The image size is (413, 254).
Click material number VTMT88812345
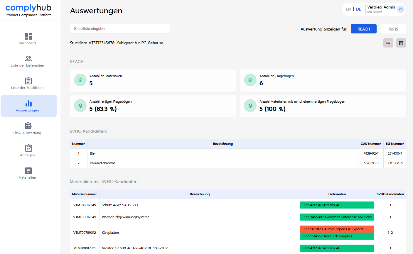[85, 205]
